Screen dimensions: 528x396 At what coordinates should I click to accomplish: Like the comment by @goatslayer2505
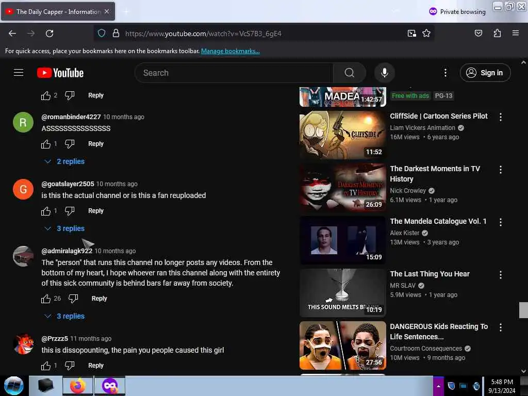point(45,211)
